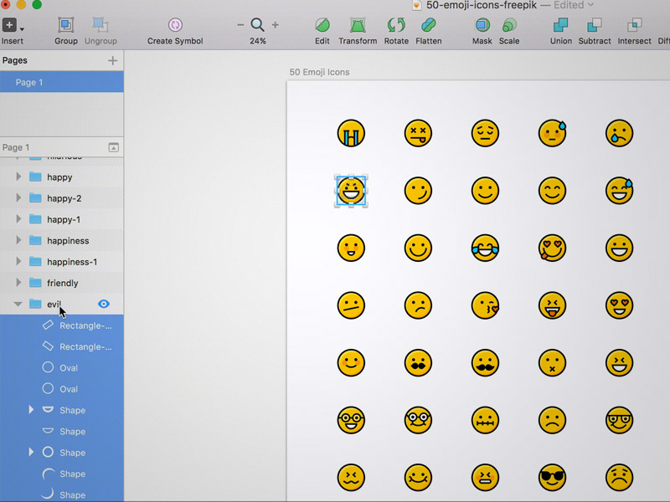Collapse the evil layer group

[18, 304]
